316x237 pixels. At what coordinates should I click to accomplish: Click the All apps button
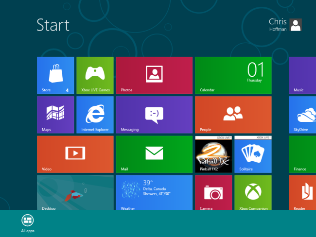28,223
